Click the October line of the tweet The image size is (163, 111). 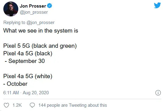coord(15,84)
